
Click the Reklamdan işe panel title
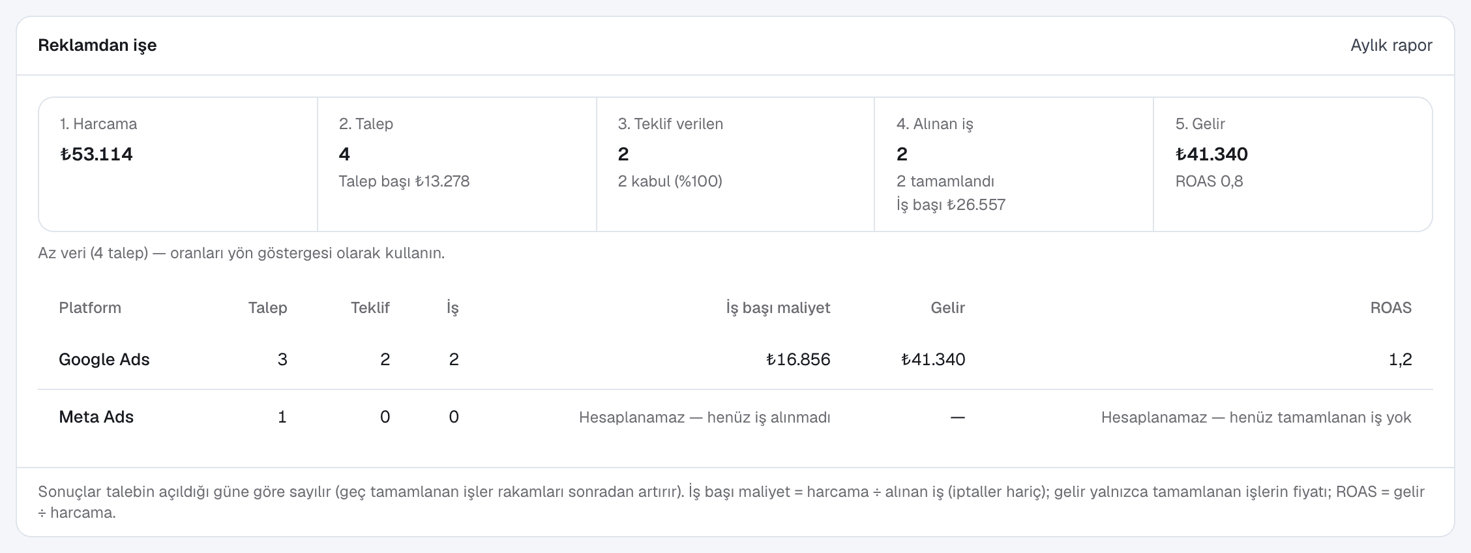(x=97, y=46)
